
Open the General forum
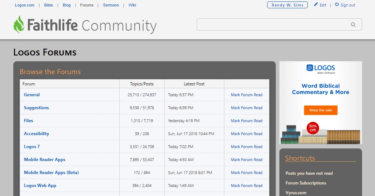[32, 95]
